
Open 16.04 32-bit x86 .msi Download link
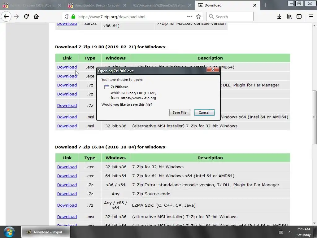tap(67, 217)
